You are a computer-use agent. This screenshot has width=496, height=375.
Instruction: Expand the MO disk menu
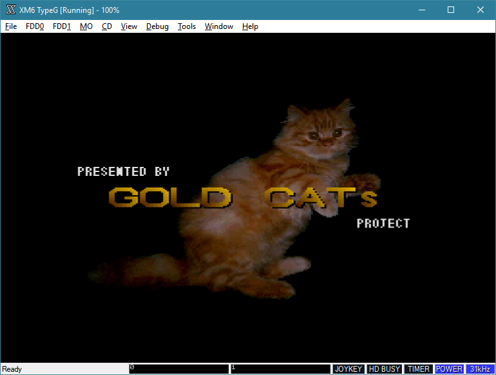point(86,26)
